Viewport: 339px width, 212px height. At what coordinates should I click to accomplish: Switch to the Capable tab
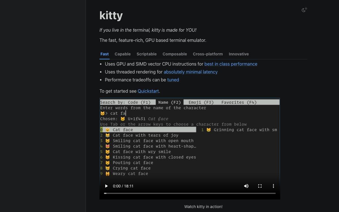123,54
